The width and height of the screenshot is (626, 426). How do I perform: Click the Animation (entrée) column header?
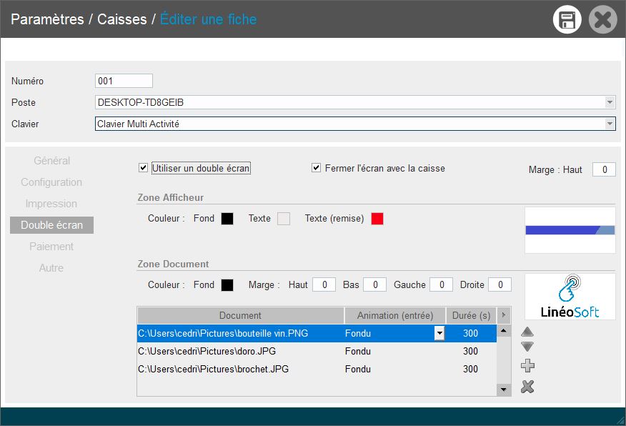pyautogui.click(x=395, y=315)
